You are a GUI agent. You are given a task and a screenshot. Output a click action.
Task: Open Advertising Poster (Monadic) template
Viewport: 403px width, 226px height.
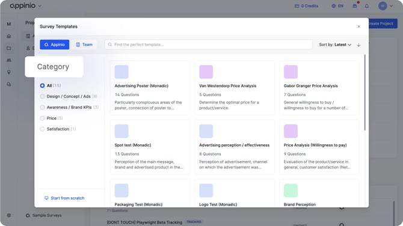150,88
